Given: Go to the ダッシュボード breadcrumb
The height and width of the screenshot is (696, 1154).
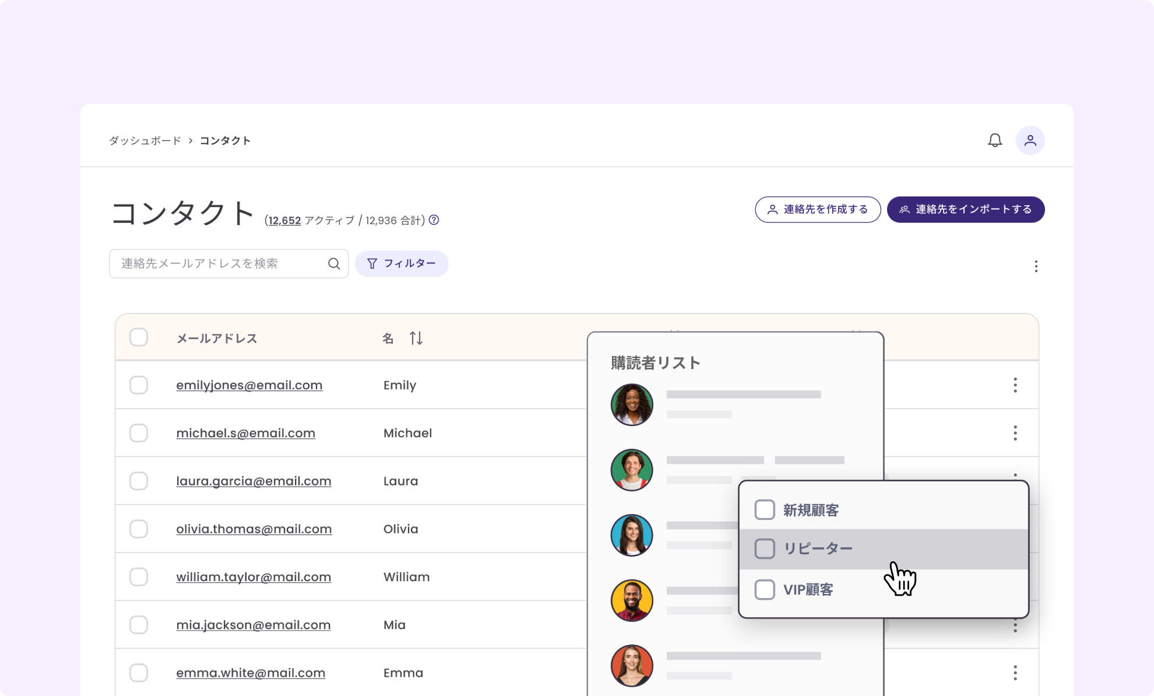Looking at the screenshot, I should (x=145, y=140).
